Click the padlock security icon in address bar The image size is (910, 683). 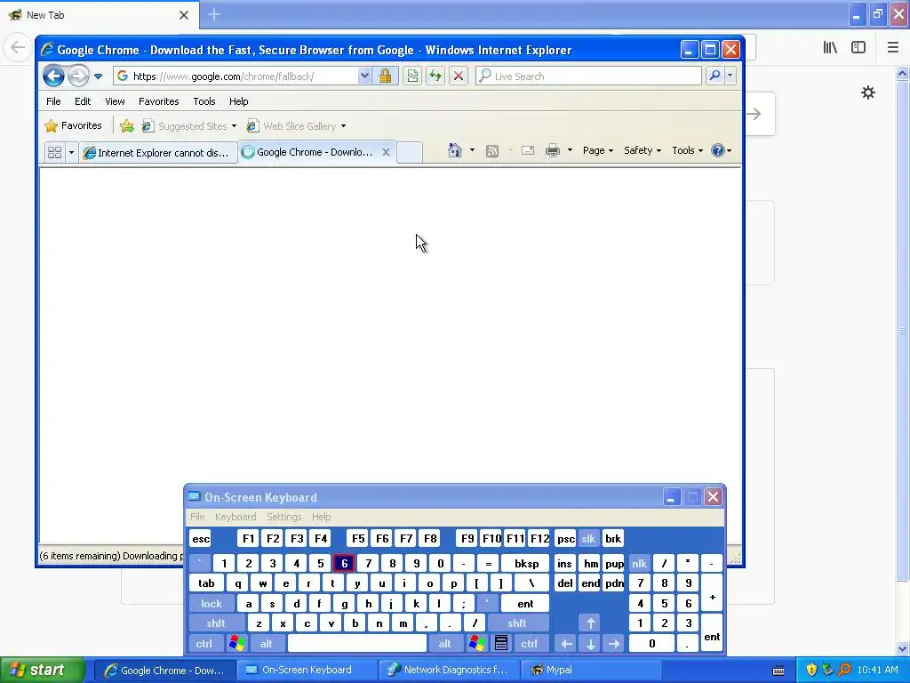pos(385,76)
